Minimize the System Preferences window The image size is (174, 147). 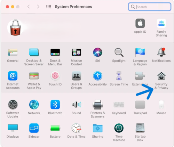click(13, 7)
